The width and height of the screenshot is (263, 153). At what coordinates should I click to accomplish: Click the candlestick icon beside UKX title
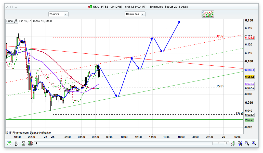pyautogui.click(x=90, y=7)
